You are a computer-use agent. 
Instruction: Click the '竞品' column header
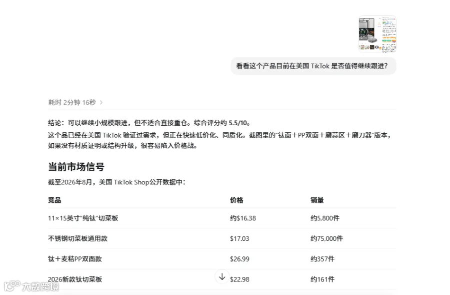[x=54, y=200]
